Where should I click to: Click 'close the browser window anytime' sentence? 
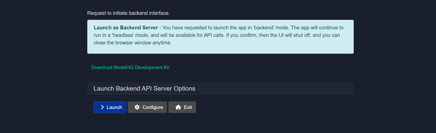(x=132, y=43)
